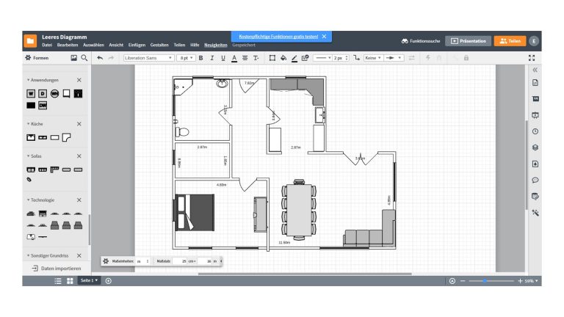
Task: Open the 8 pt font size dropdown
Action: tap(187, 57)
